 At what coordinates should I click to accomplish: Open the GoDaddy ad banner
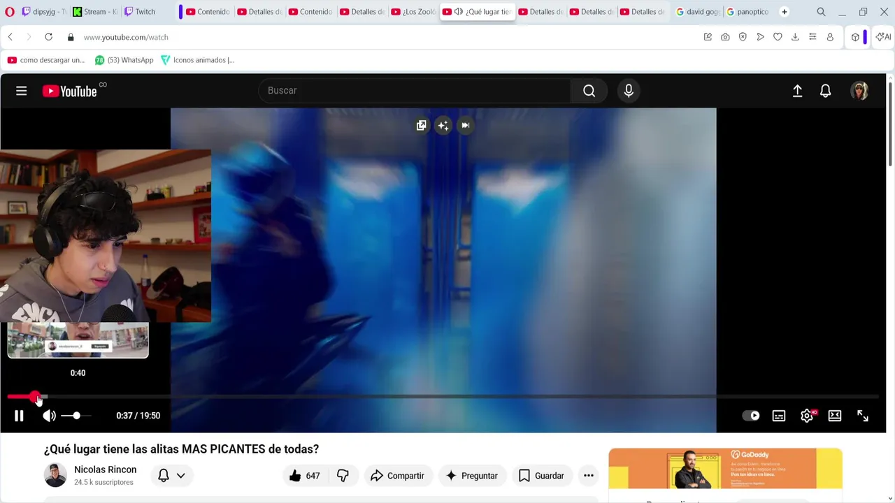coord(725,468)
